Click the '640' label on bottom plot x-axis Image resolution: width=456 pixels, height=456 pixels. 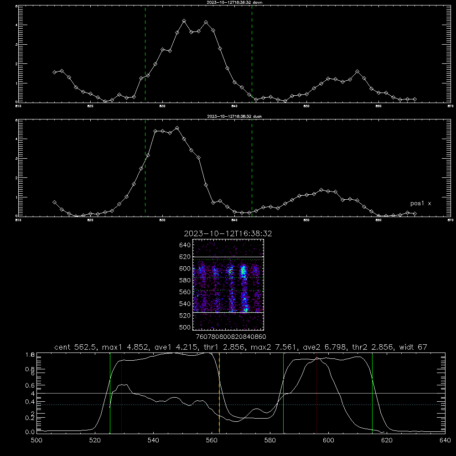tap(445, 440)
